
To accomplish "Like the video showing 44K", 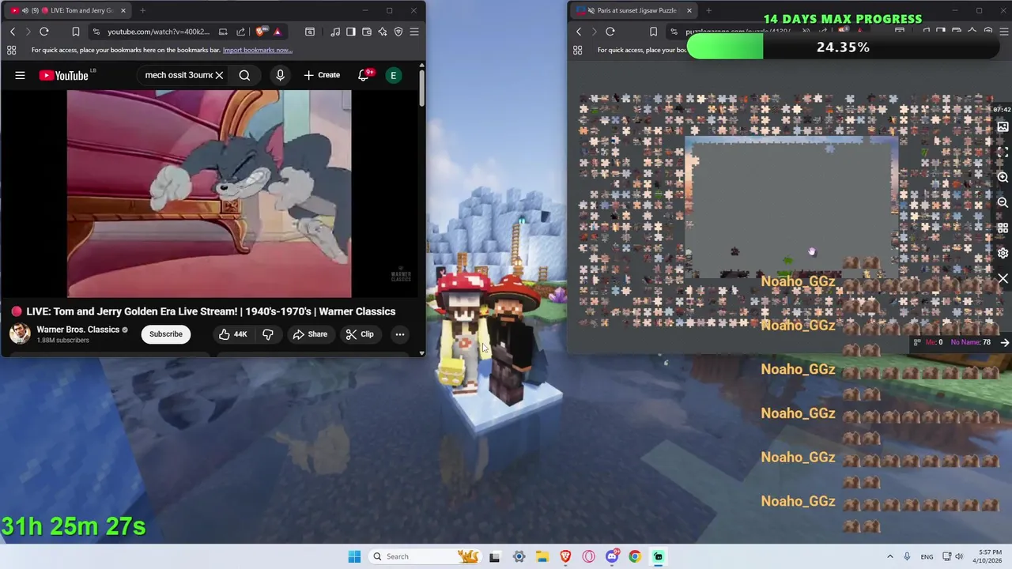I will (x=232, y=334).
